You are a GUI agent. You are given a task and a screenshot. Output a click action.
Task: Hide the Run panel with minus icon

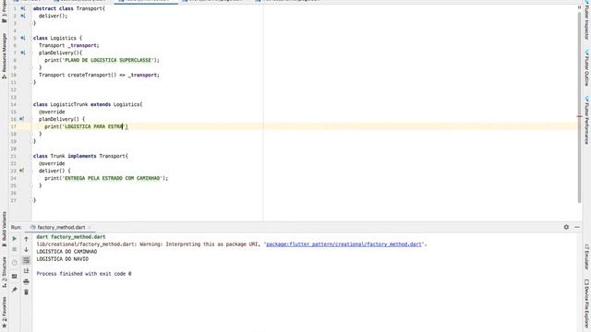click(576, 227)
